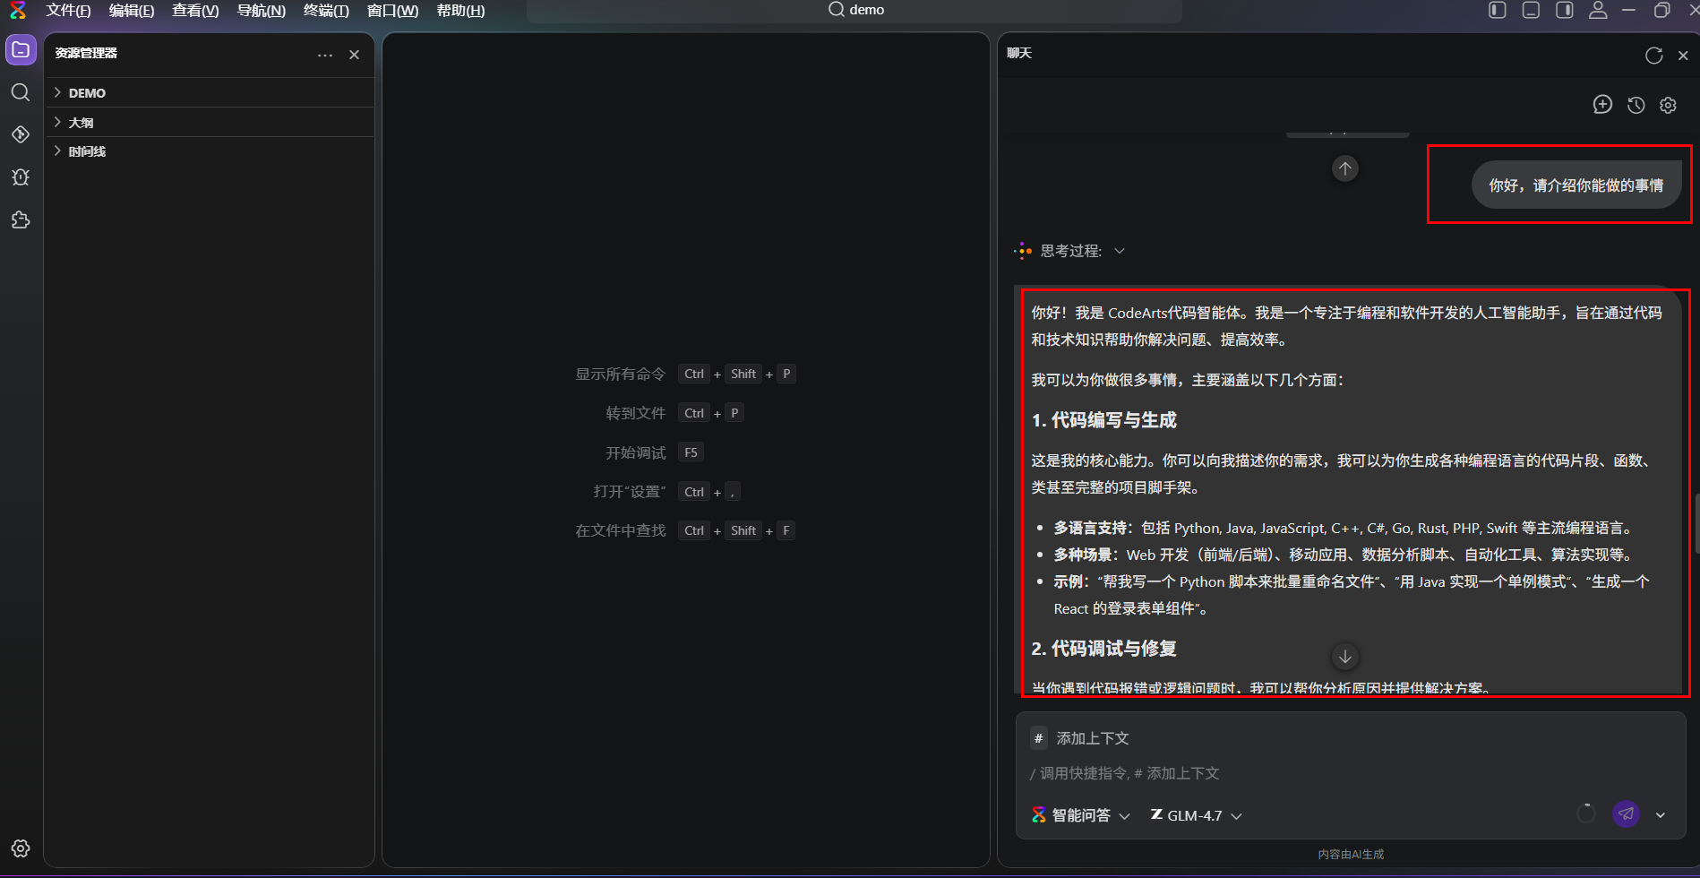The width and height of the screenshot is (1700, 878).
Task: Open the account profile icon in the title bar
Action: tap(1598, 10)
